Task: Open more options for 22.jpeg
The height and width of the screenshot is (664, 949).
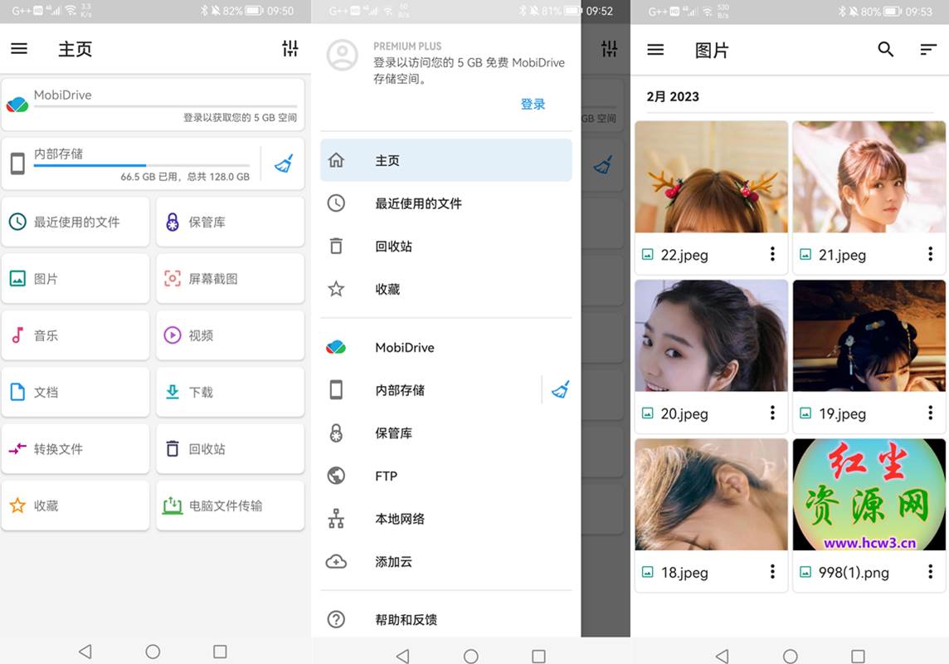Action: (772, 255)
